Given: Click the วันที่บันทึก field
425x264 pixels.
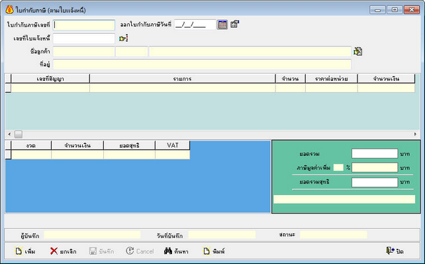Looking at the screenshot, I should pyautogui.click(x=222, y=235).
